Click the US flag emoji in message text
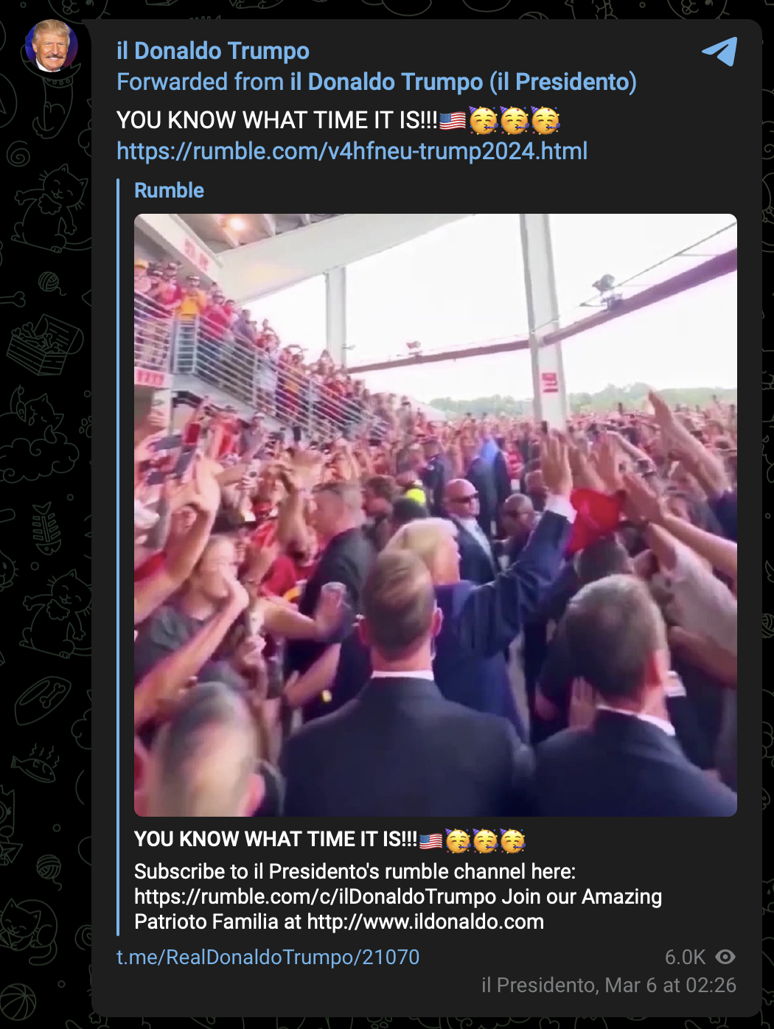The image size is (774, 1029). click(453, 120)
